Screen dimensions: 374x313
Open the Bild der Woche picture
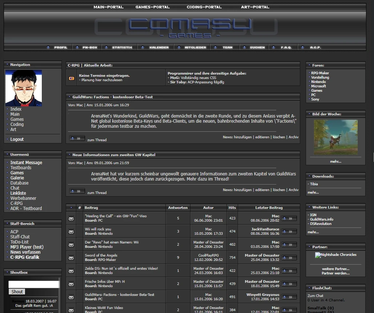point(335,137)
